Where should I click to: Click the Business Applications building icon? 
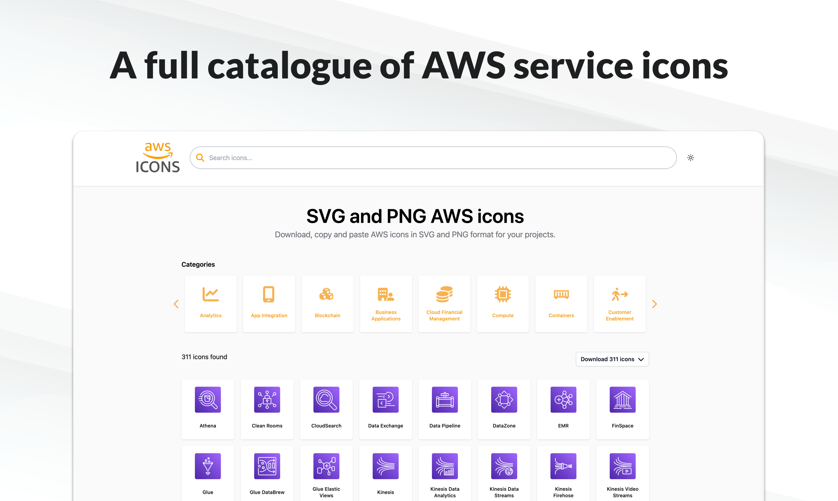[386, 294]
